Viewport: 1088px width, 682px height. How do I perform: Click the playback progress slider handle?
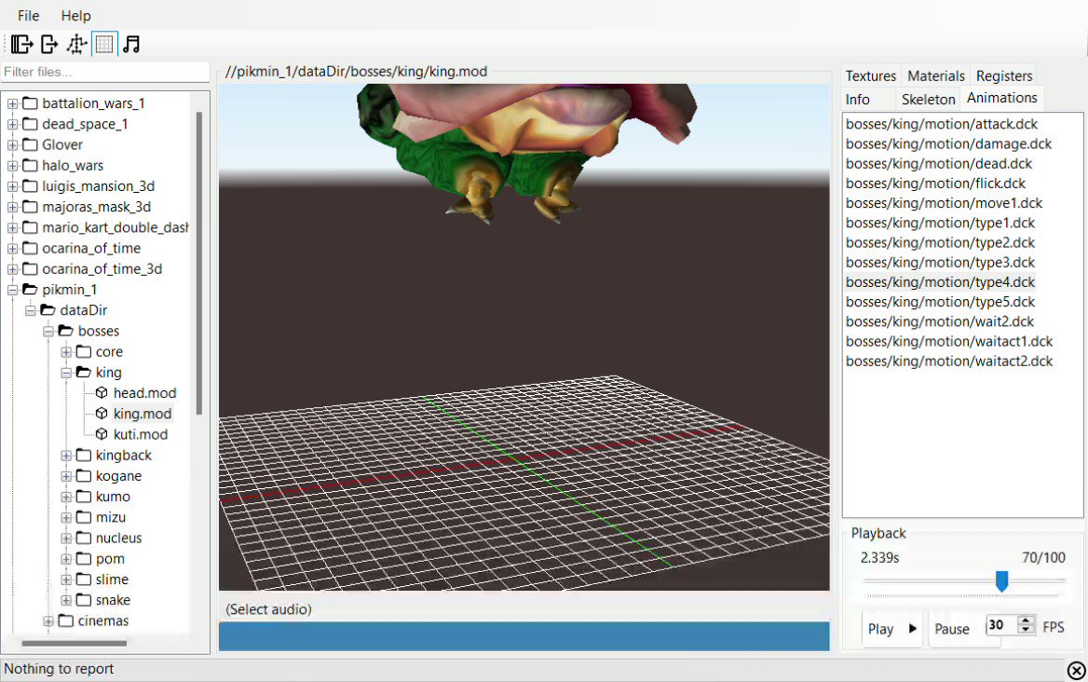tap(1001, 581)
